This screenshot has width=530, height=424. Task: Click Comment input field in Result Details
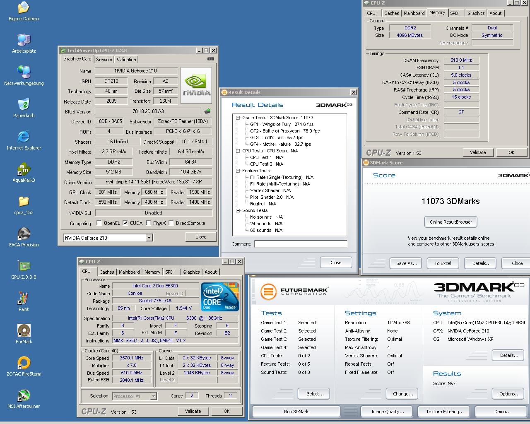click(301, 244)
